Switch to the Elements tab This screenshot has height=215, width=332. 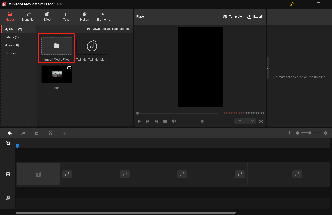pyautogui.click(x=103, y=17)
